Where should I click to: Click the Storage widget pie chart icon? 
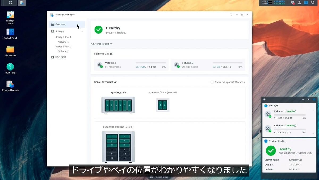pos(266,105)
